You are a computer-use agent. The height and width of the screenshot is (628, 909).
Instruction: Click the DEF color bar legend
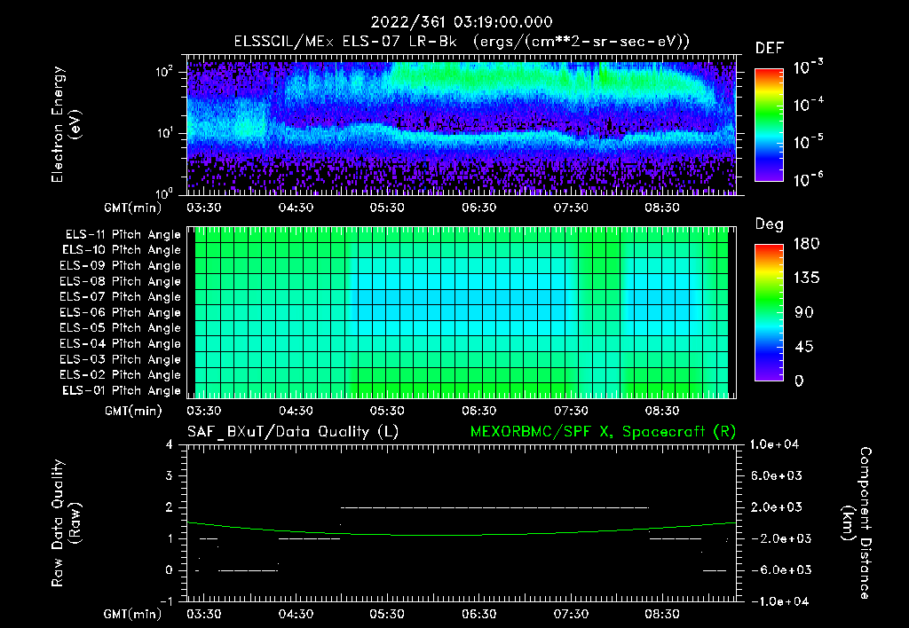[x=769, y=125]
